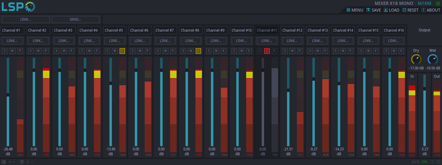Solo Channel #7 with S button

pyautogui.click(x=158, y=51)
